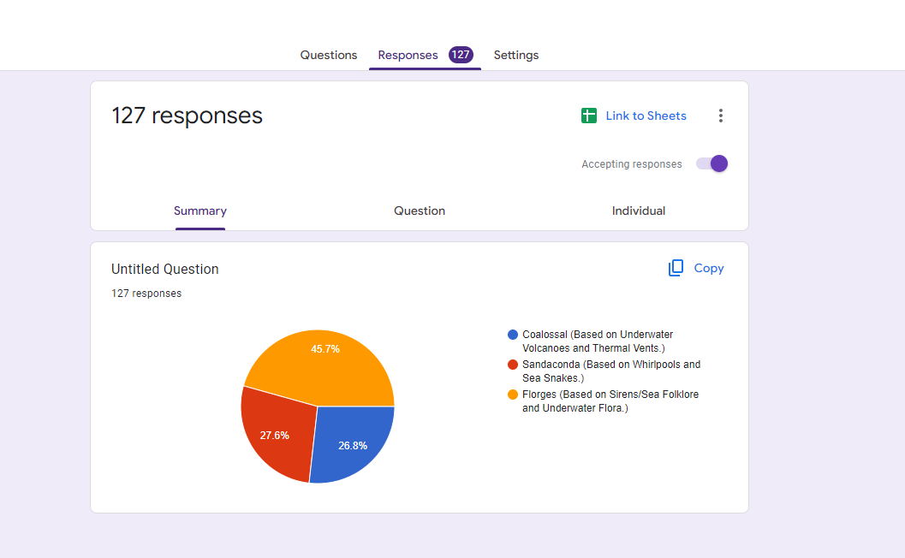Open the Individual responses tab
905x558 pixels.
[639, 211]
